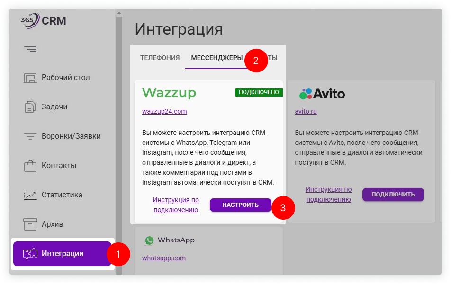Open Wazzup Инструкция по подключению link
451x285 pixels.
(176, 205)
